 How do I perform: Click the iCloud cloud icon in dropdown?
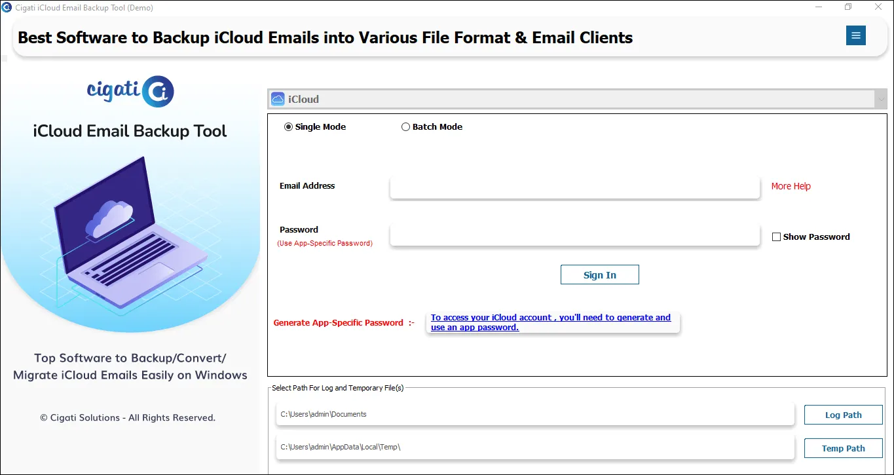point(278,99)
